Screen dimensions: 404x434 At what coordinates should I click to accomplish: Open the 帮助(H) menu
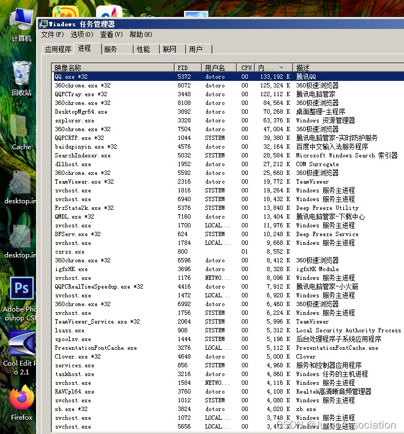tap(141, 34)
